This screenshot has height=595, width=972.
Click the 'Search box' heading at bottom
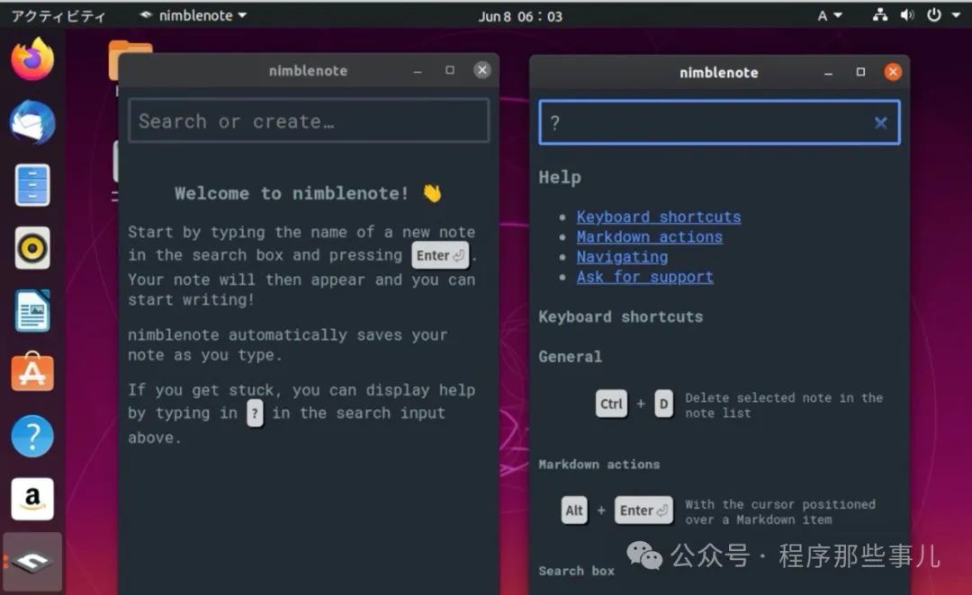tap(576, 571)
